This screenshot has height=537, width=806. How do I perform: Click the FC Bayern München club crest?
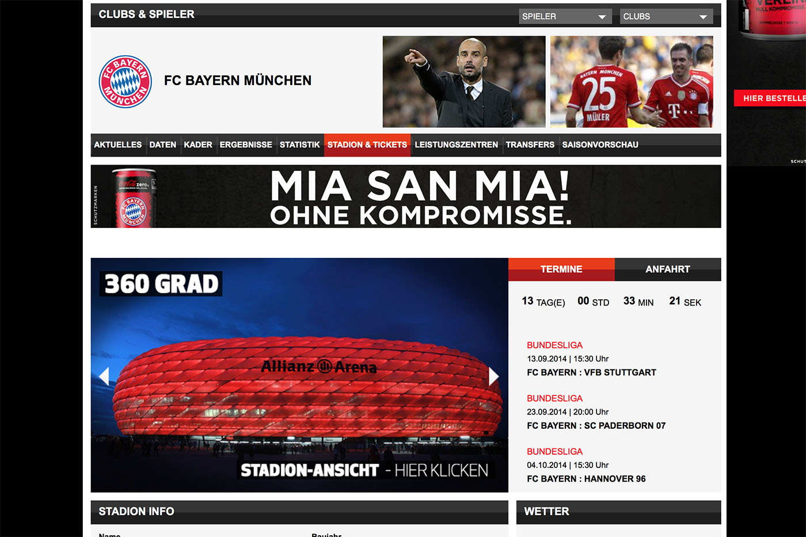click(x=126, y=82)
